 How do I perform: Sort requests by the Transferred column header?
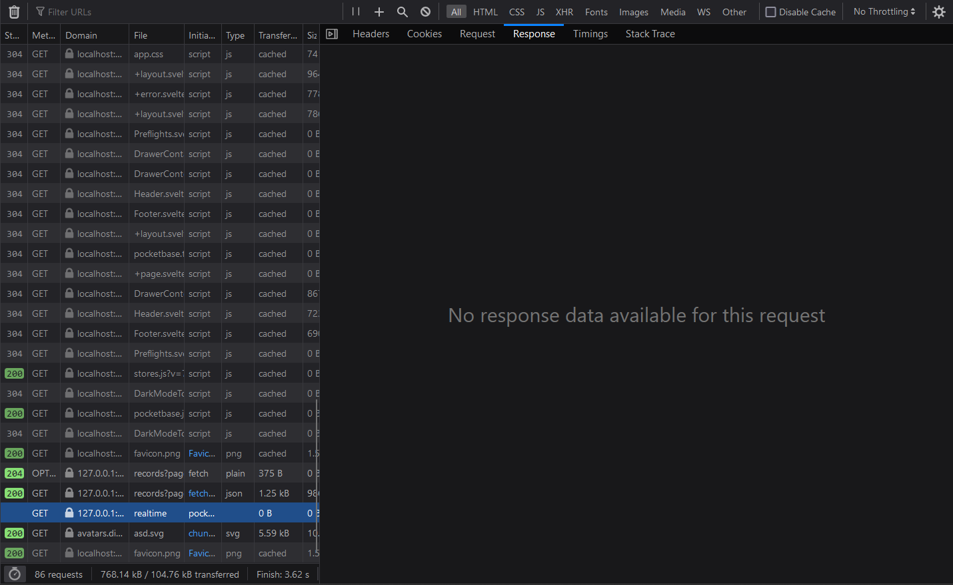278,35
